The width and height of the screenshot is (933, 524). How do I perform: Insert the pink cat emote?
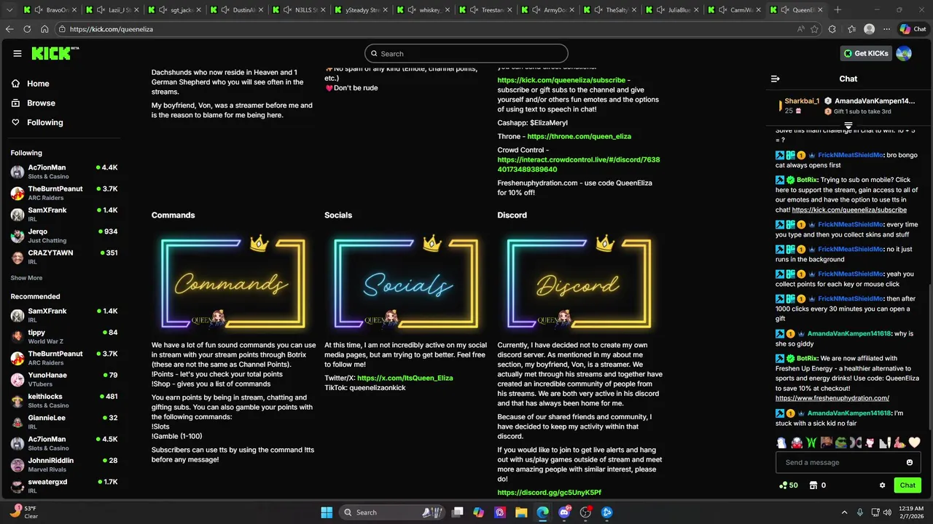coord(870,442)
